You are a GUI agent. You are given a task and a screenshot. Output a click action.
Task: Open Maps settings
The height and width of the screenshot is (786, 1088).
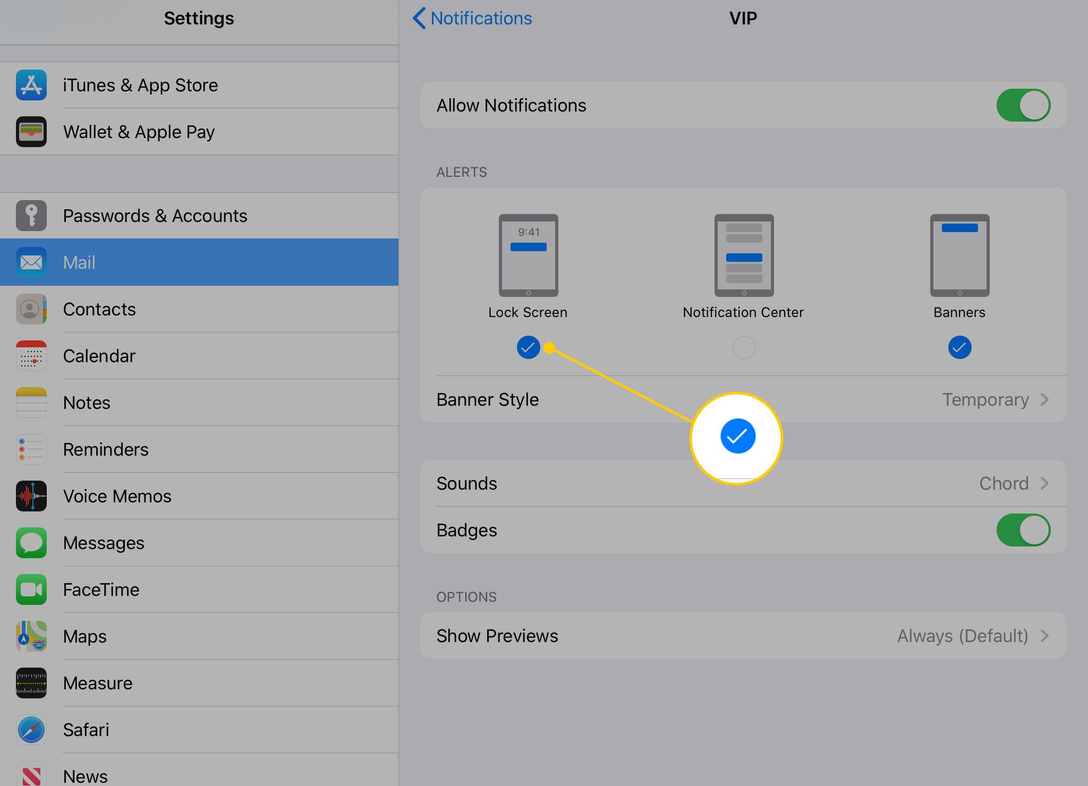[x=199, y=636]
